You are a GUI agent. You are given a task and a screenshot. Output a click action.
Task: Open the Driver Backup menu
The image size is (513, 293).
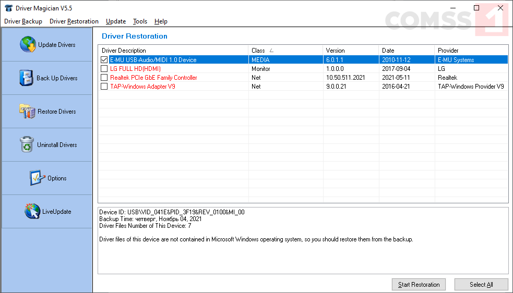[x=23, y=21]
